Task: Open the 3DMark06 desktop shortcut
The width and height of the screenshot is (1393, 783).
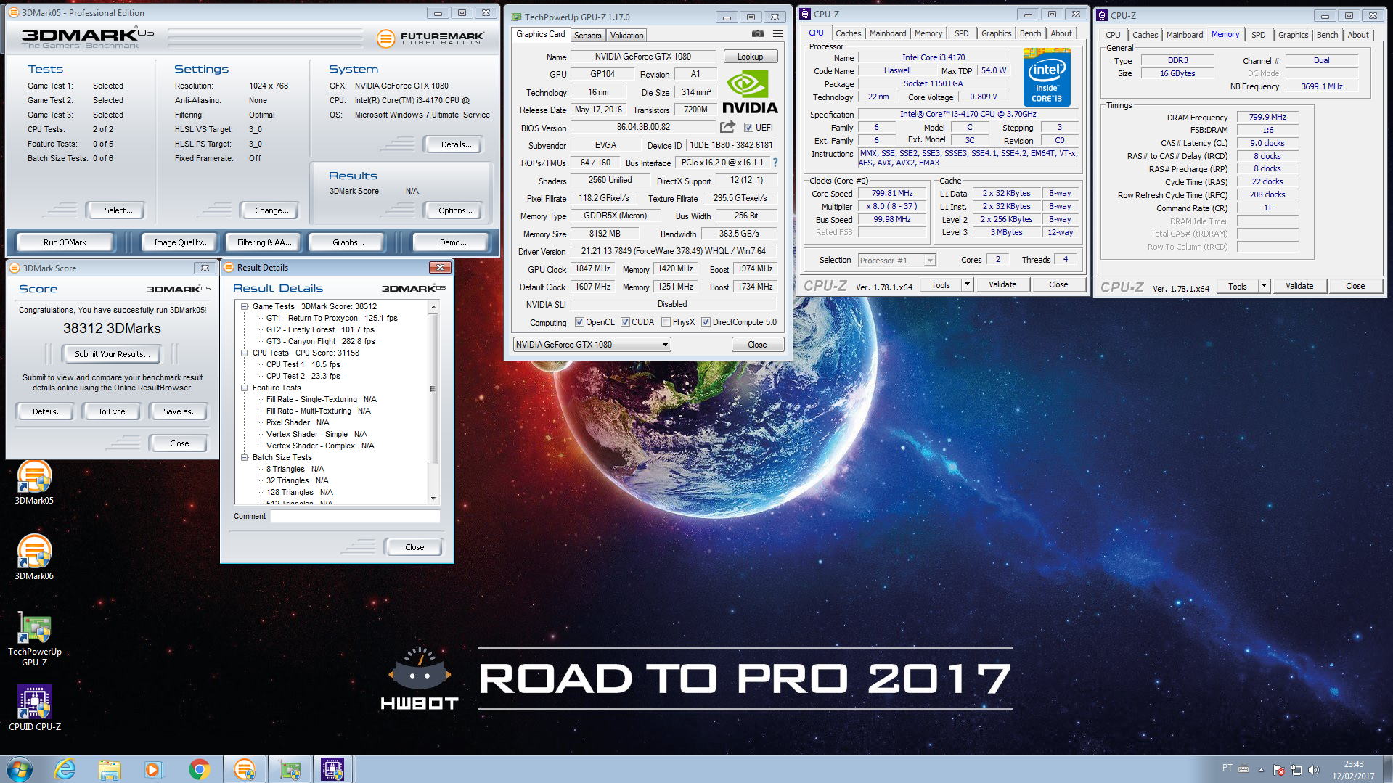Action: point(34,557)
